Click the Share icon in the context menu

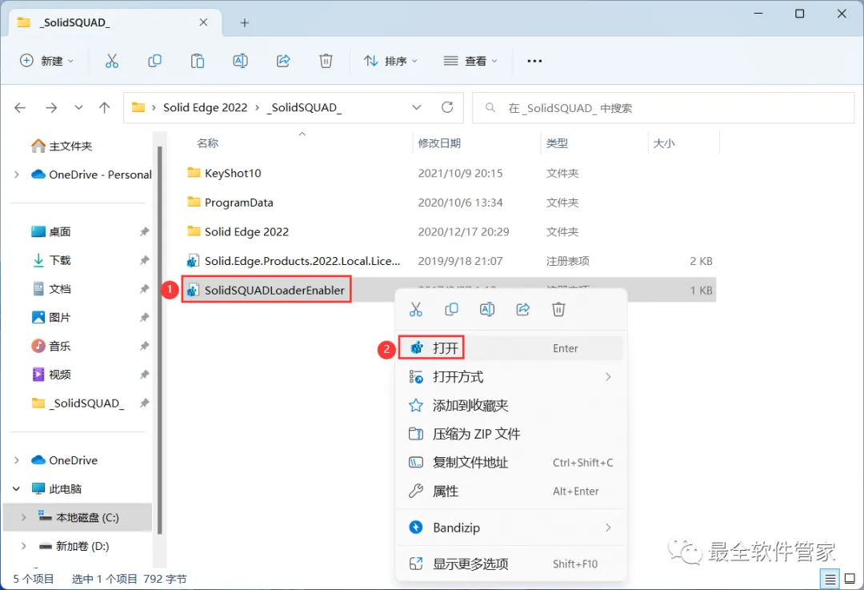[x=523, y=309]
